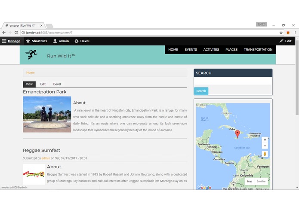Click the scrollbar down arrow
The image size is (299, 212).
pos(297,188)
